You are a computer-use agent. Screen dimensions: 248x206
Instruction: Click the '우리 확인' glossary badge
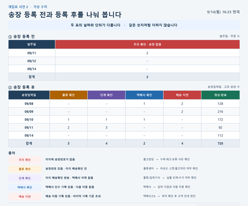click(25, 160)
